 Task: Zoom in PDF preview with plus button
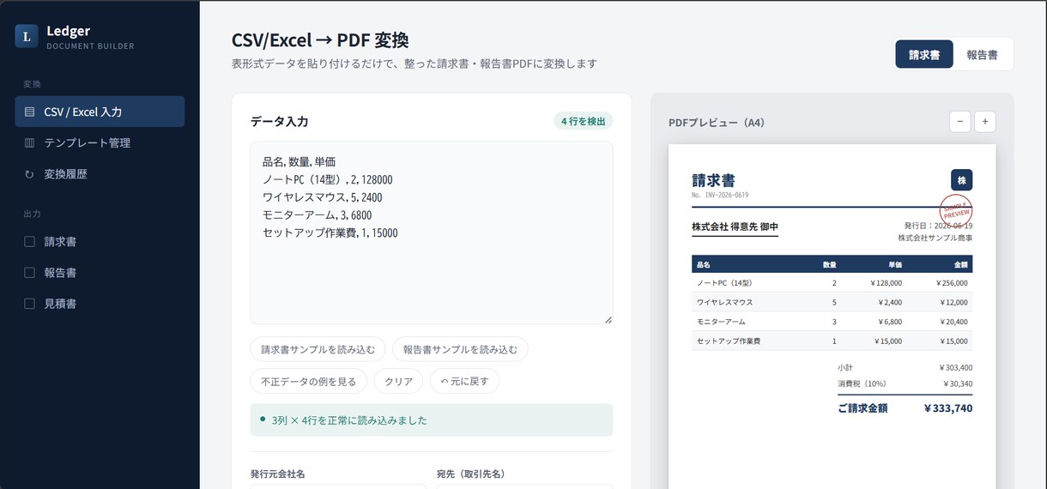pos(984,122)
